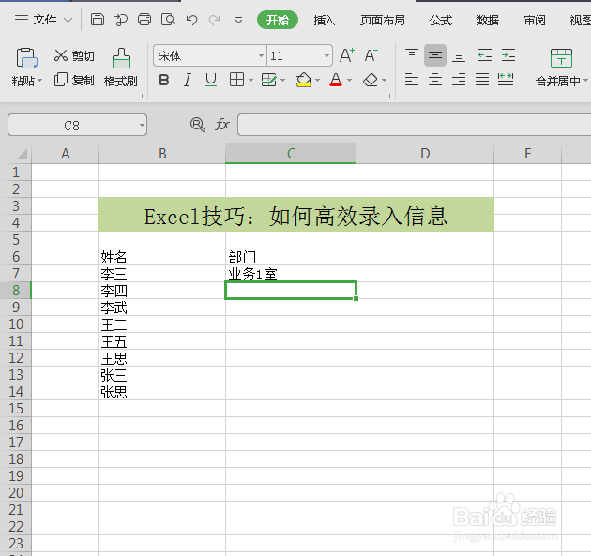Select column C header

tap(291, 154)
